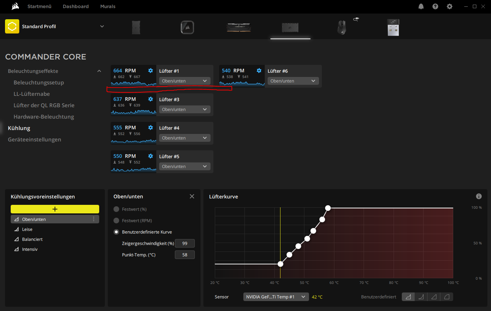491x311 pixels.
Task: Apply the concave curve shape preset icon
Action: pos(421,297)
